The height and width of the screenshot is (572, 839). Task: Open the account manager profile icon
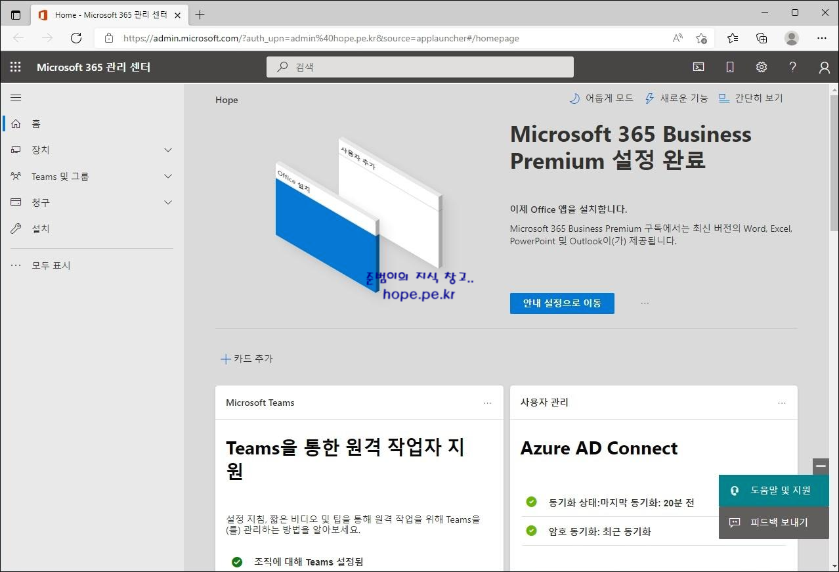click(x=825, y=67)
